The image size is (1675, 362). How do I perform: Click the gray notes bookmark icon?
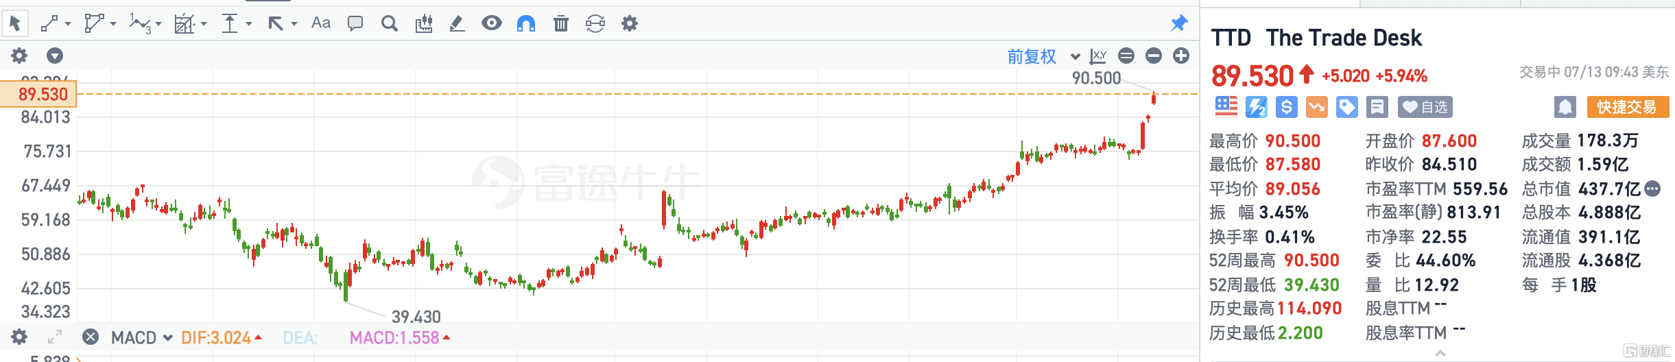[1377, 107]
